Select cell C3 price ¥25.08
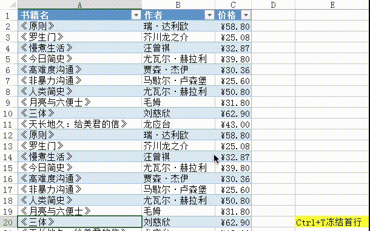Screen dimensions: 370x231 point(233,37)
